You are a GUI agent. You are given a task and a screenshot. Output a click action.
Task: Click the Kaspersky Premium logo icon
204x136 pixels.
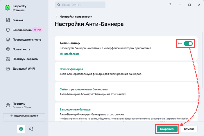8,8
